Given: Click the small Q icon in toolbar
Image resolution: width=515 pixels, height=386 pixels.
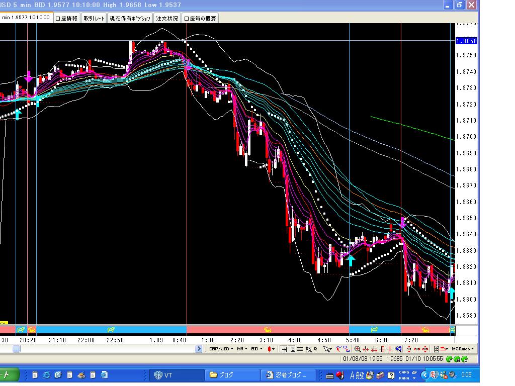Looking at the screenshot, I should 316,349.
